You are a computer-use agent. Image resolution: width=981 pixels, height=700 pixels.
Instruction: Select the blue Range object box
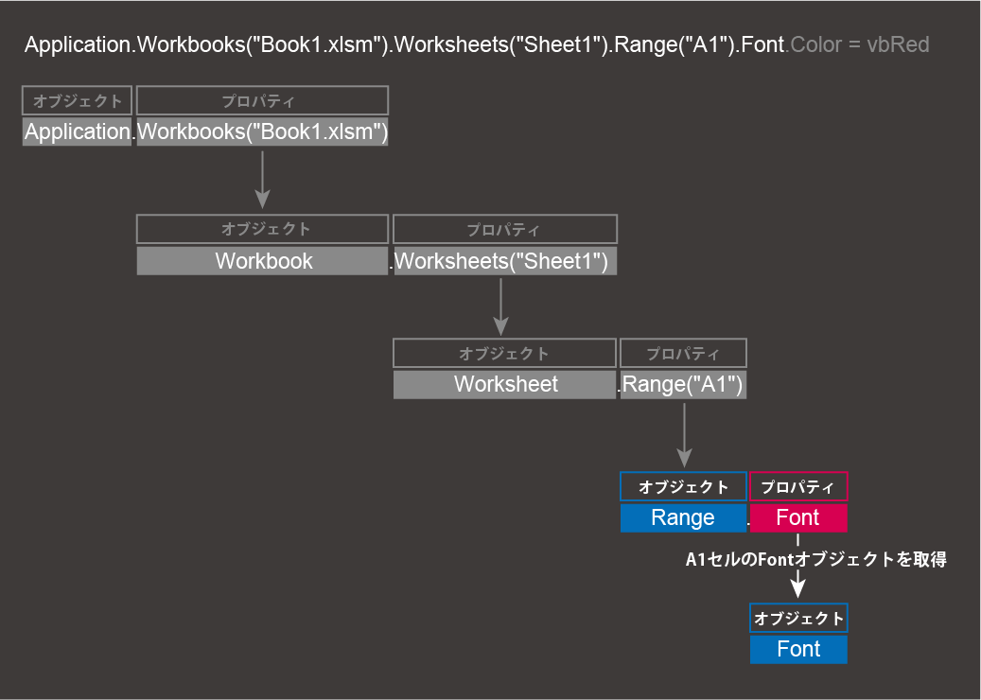pos(683,518)
